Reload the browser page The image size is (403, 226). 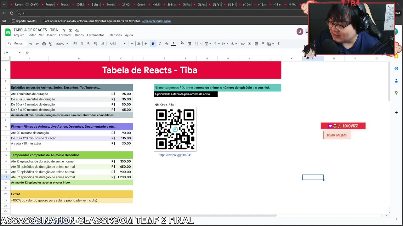click(12, 13)
